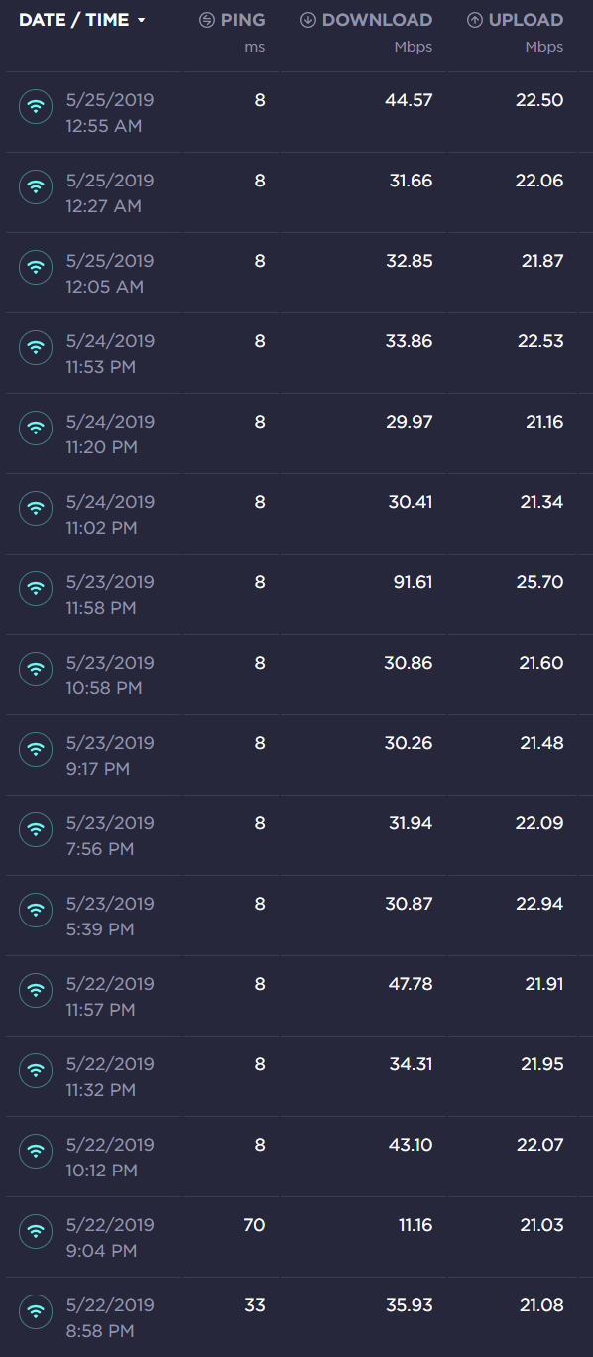Click the ping icon in column header
The image size is (593, 1357).
coord(207,20)
